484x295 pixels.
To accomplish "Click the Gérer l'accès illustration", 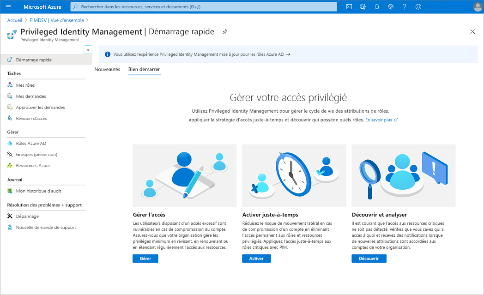I will pos(185,175).
